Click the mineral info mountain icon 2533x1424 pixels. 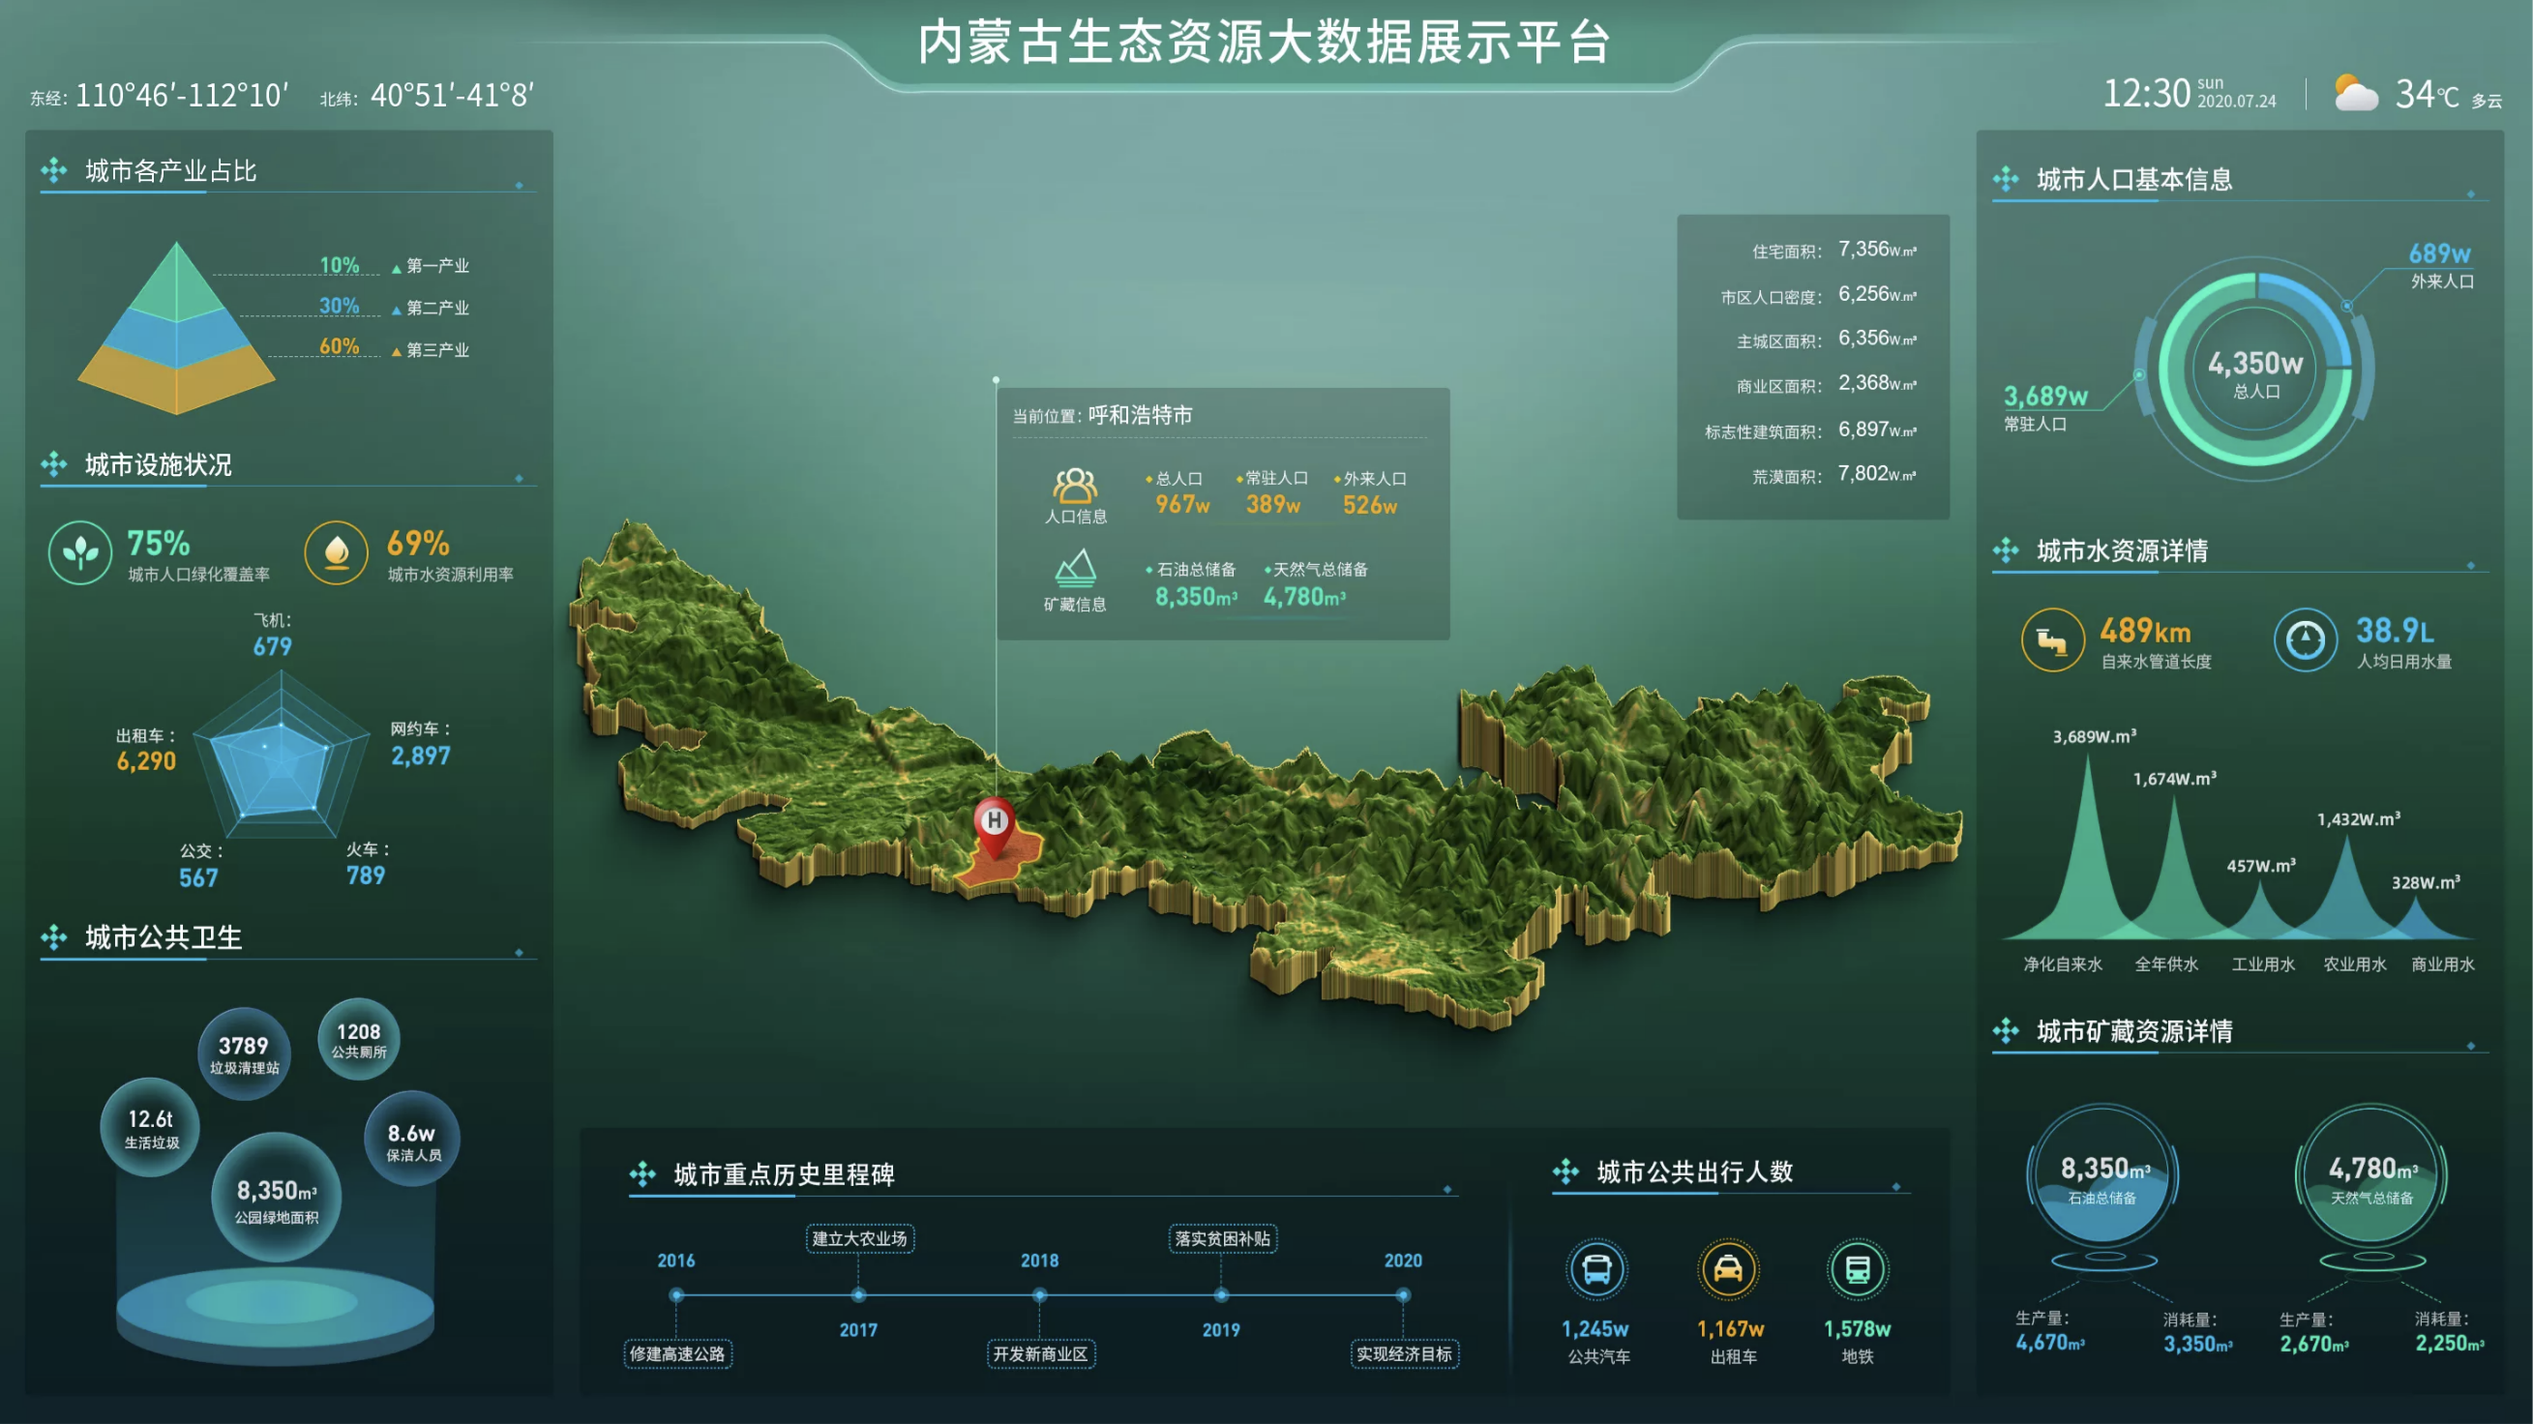coord(1075,569)
